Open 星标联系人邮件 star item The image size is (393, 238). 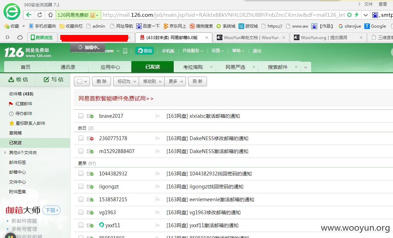point(27,123)
